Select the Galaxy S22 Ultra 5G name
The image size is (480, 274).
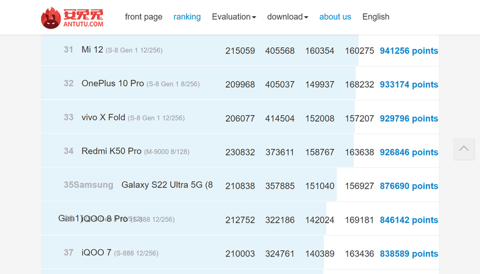coord(167,185)
